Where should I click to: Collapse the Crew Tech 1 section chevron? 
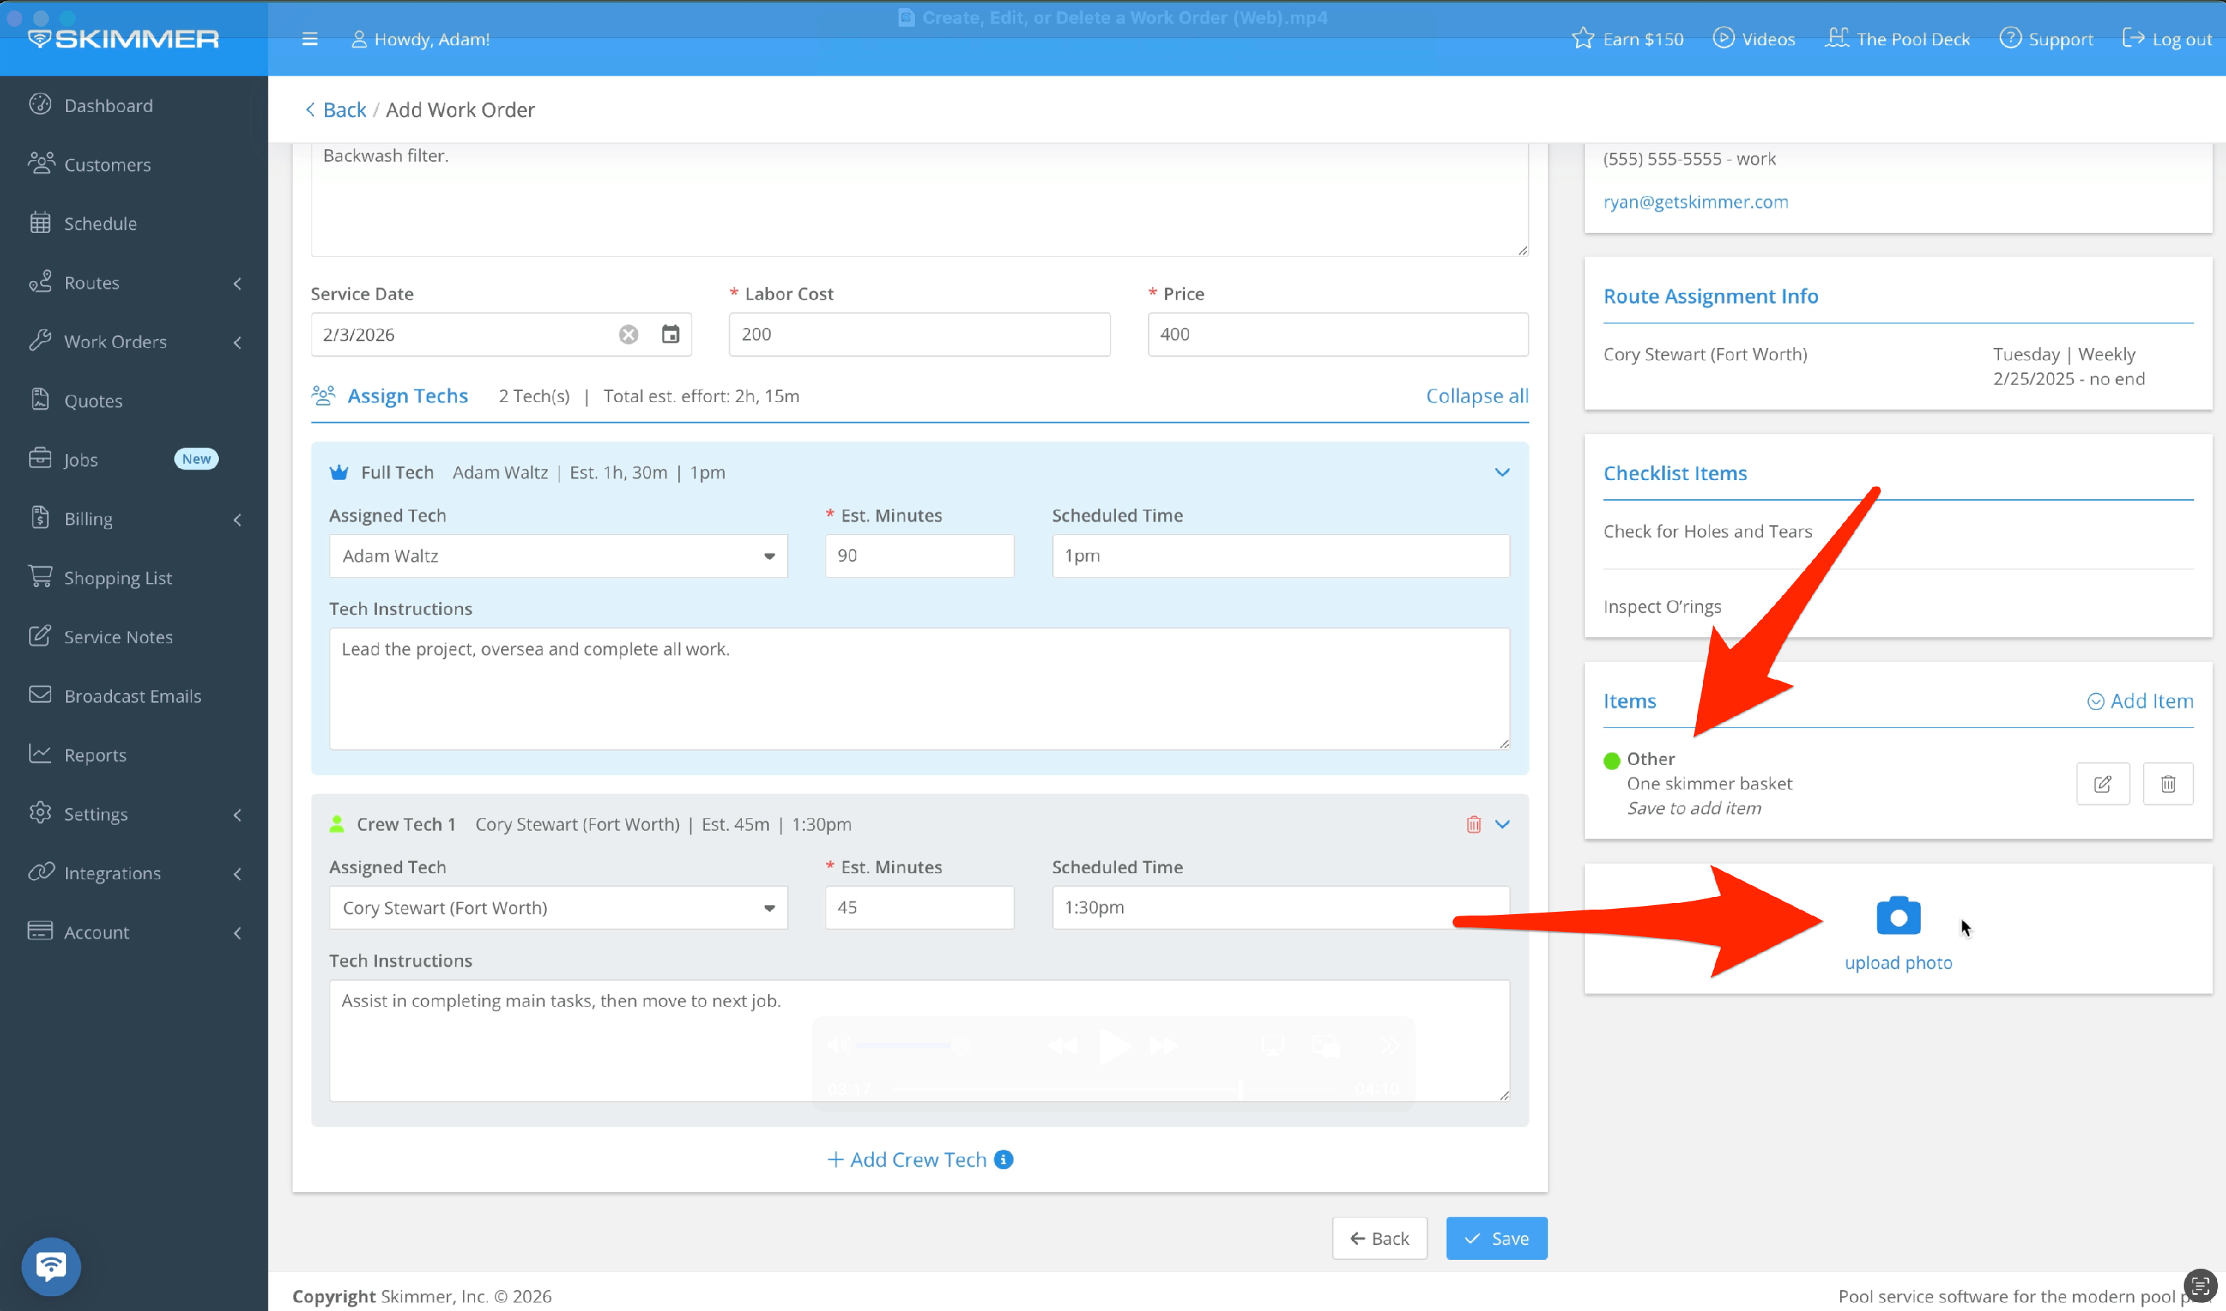click(x=1502, y=824)
